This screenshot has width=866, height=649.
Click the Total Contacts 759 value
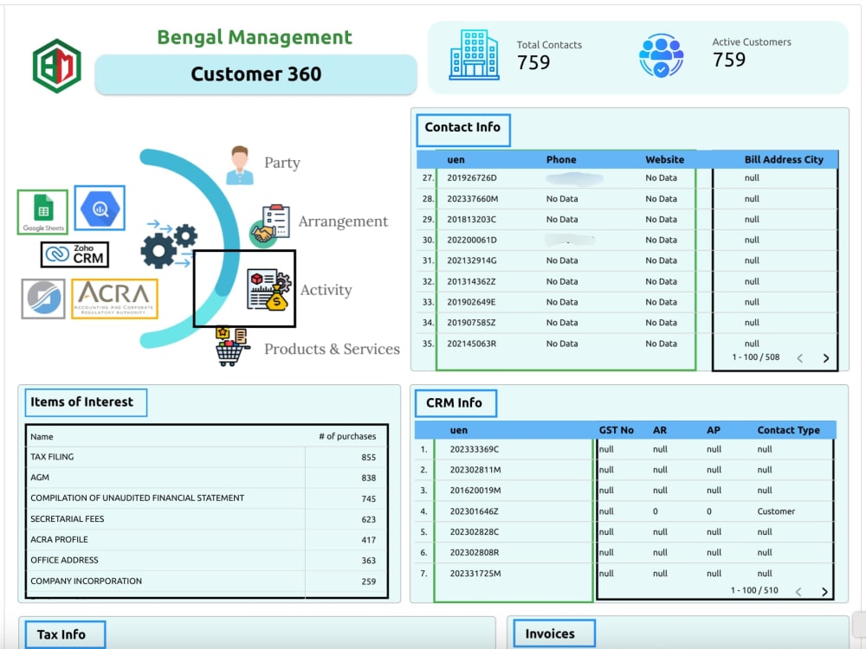[x=533, y=62]
